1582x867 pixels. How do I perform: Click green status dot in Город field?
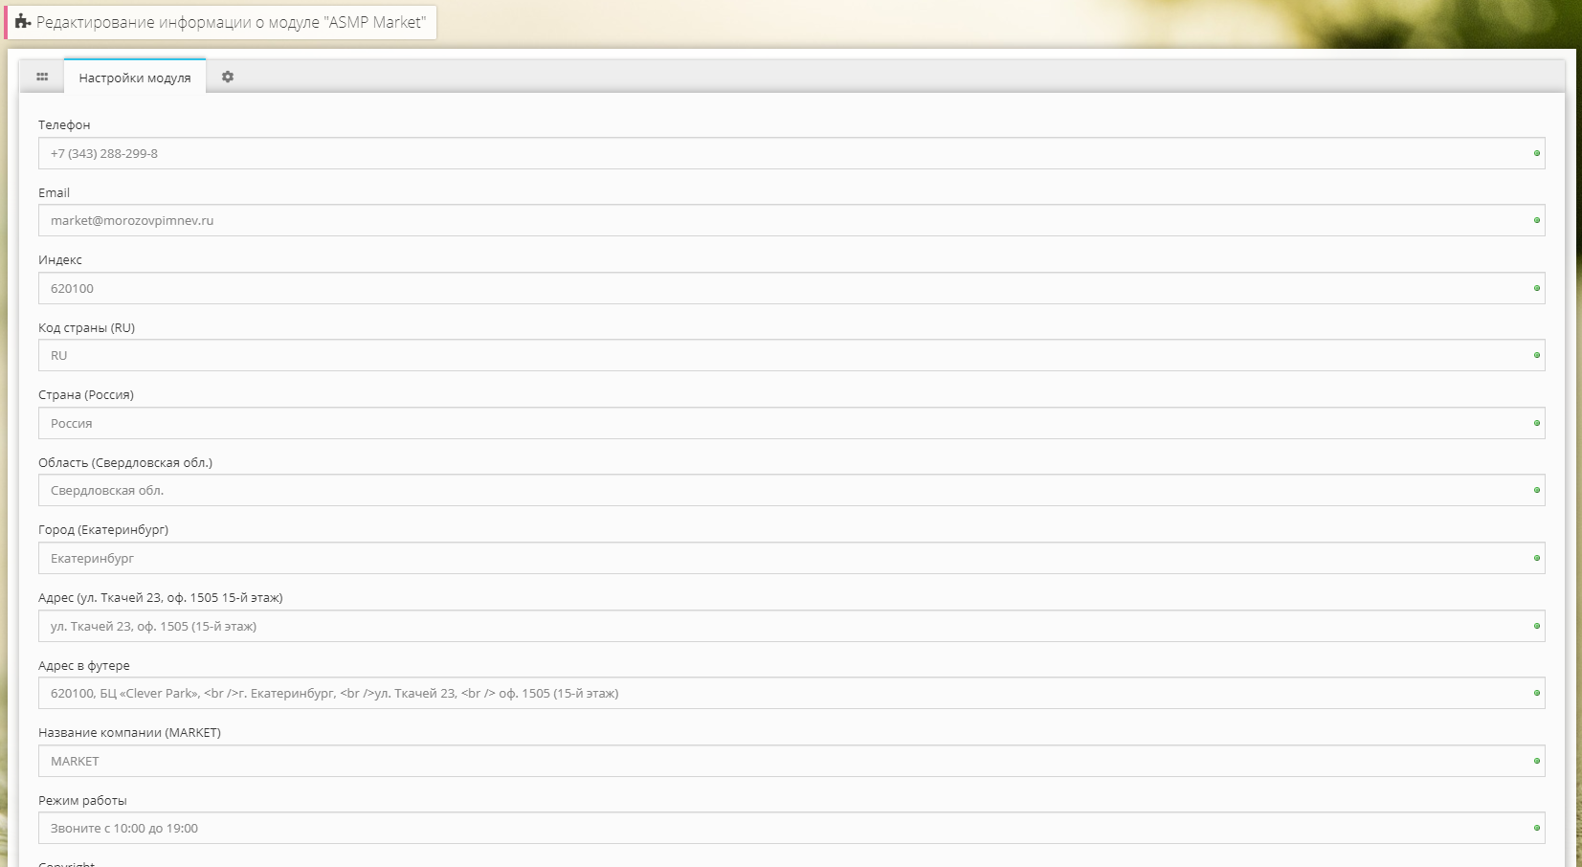(x=1537, y=558)
